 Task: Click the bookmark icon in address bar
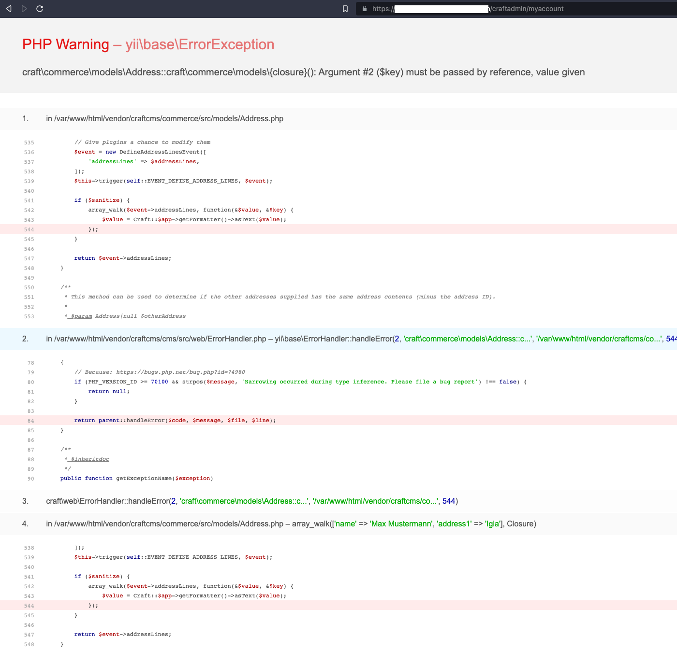tap(345, 9)
